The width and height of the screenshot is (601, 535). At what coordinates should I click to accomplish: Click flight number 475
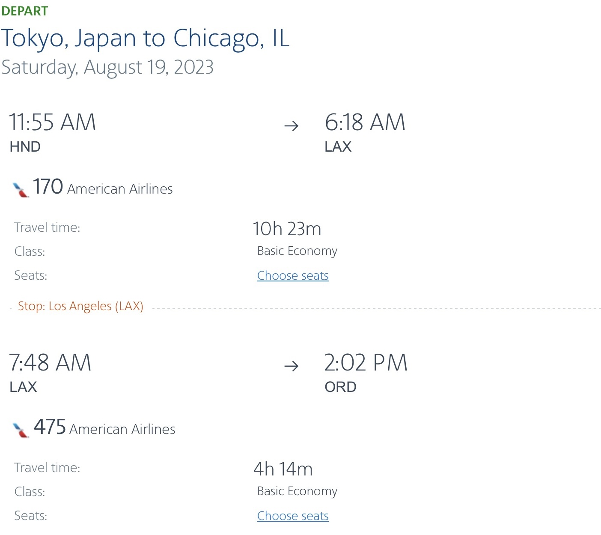(50, 427)
